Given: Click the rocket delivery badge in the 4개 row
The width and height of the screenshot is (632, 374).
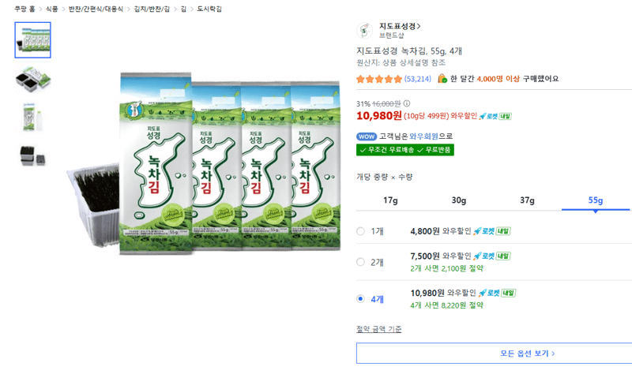Looking at the screenshot, I should pos(497,293).
